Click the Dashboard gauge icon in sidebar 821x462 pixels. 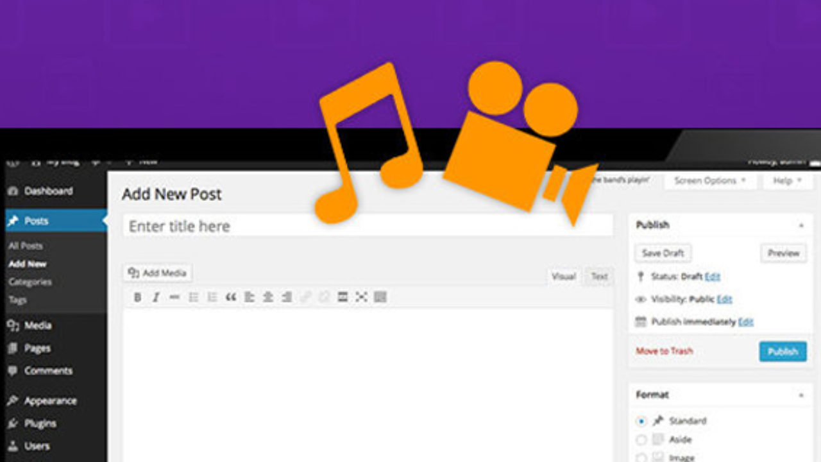click(x=13, y=191)
